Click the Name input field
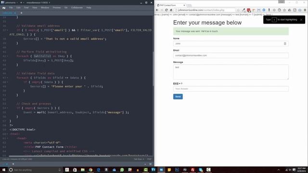308x173 pixels. coord(231,44)
